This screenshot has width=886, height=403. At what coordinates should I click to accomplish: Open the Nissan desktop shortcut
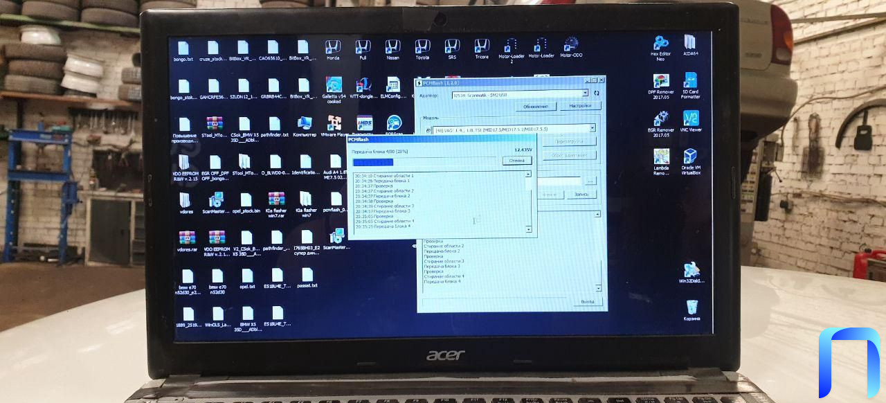(x=392, y=50)
